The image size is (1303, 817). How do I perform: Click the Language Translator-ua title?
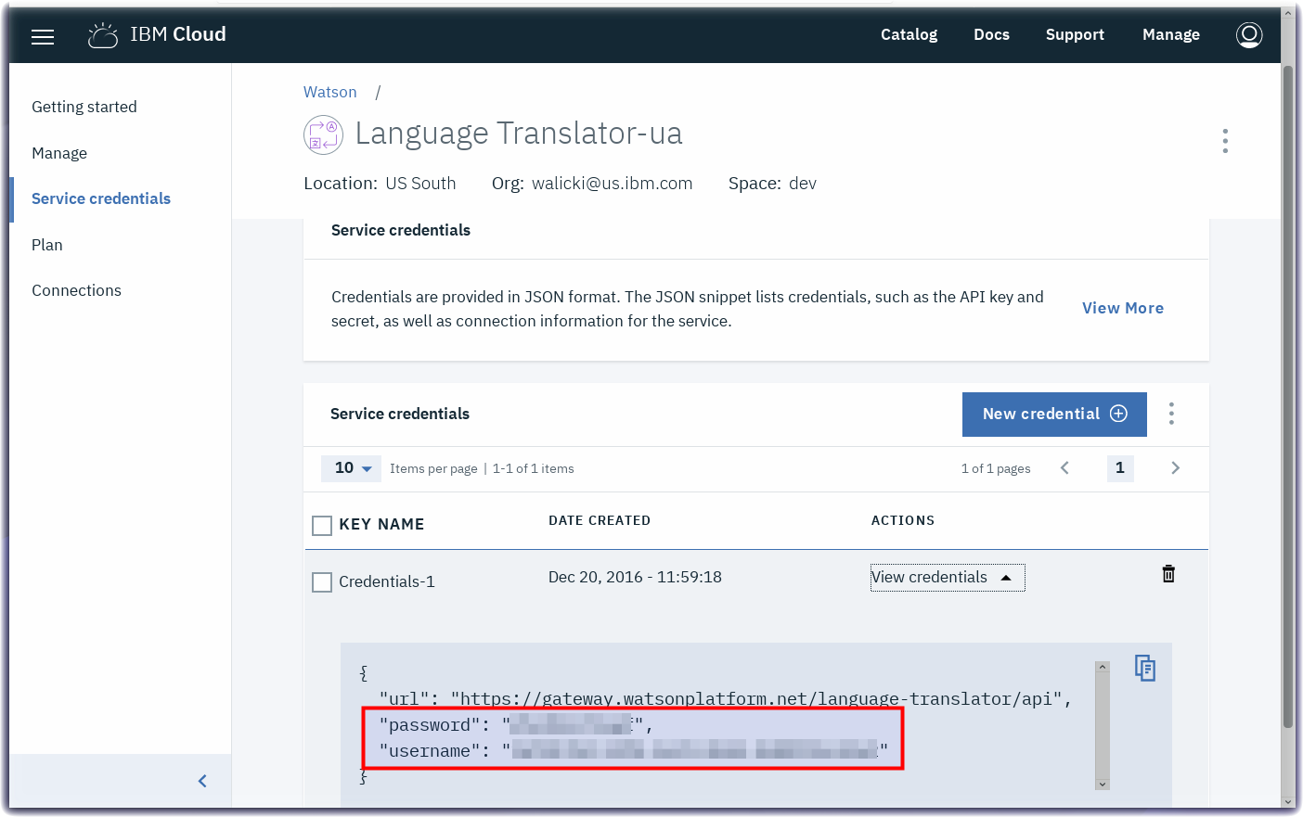519,134
